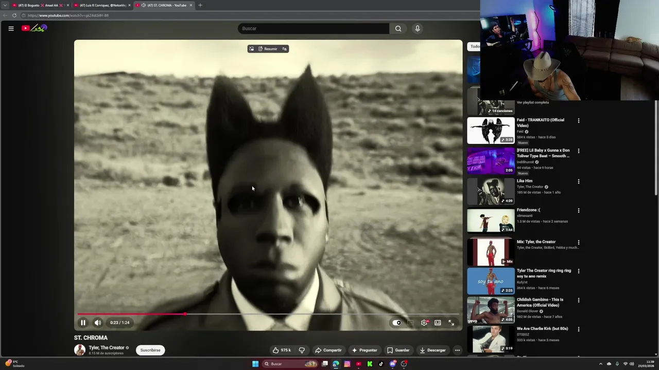Open the Like Him video title
Image resolution: width=659 pixels, height=370 pixels.
point(525,181)
